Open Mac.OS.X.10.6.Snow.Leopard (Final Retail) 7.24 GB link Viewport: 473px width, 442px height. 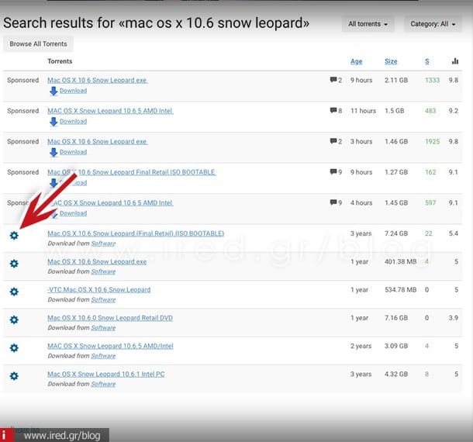coord(136,233)
